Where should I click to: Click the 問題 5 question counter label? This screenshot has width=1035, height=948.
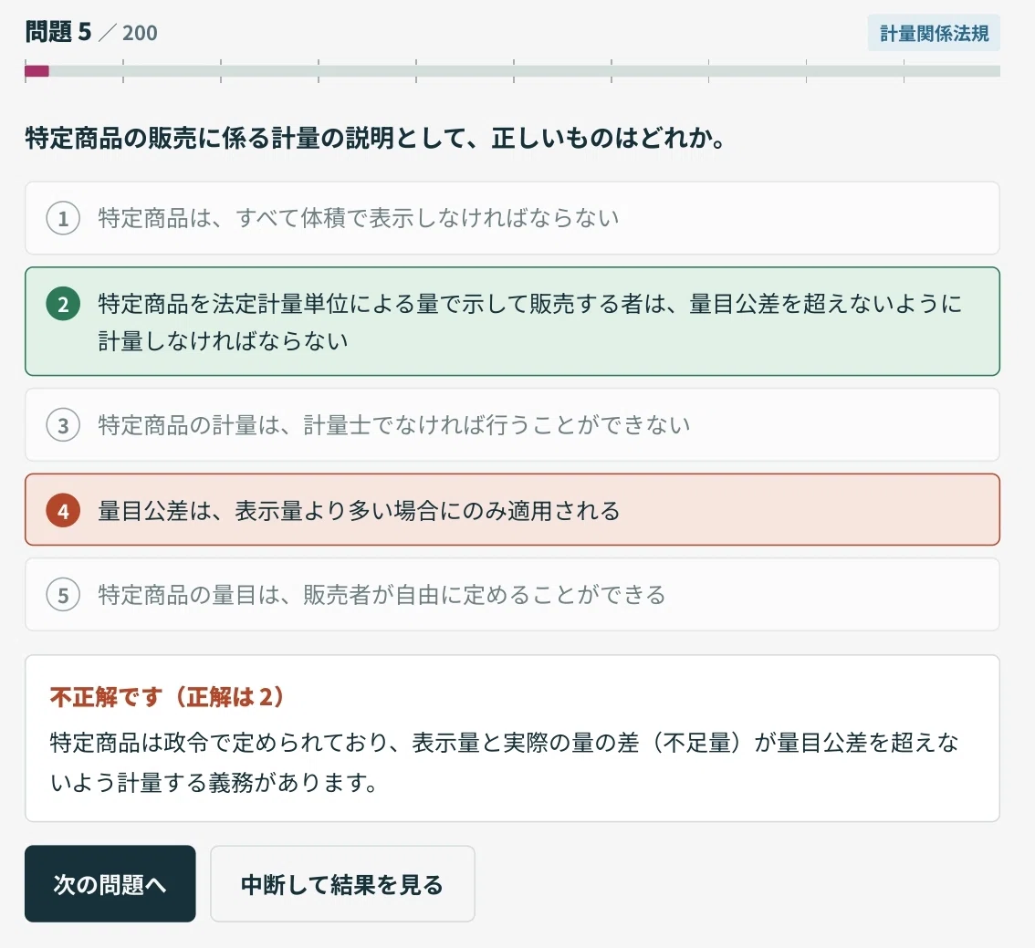pos(58,32)
